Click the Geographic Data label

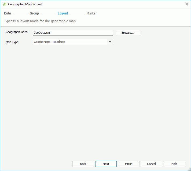point(17,32)
